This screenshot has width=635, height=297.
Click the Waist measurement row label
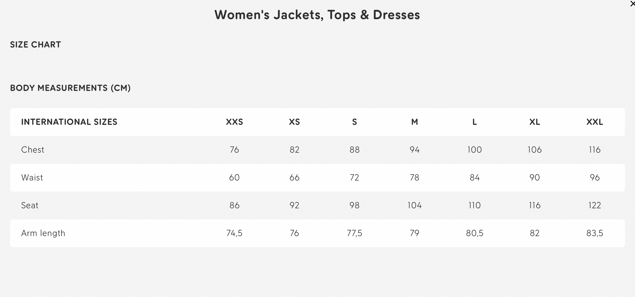click(32, 178)
